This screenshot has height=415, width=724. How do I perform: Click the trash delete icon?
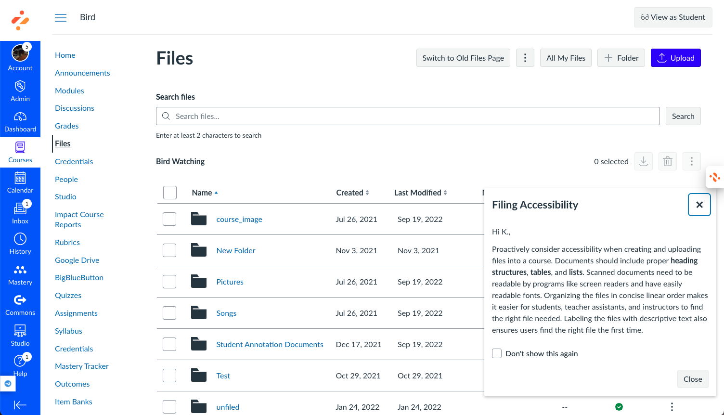click(x=668, y=161)
